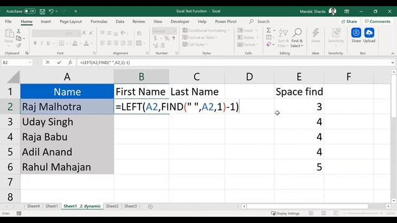The image size is (397, 223).
Task: Open the Cell Styles dropdown
Action: coord(195,45)
